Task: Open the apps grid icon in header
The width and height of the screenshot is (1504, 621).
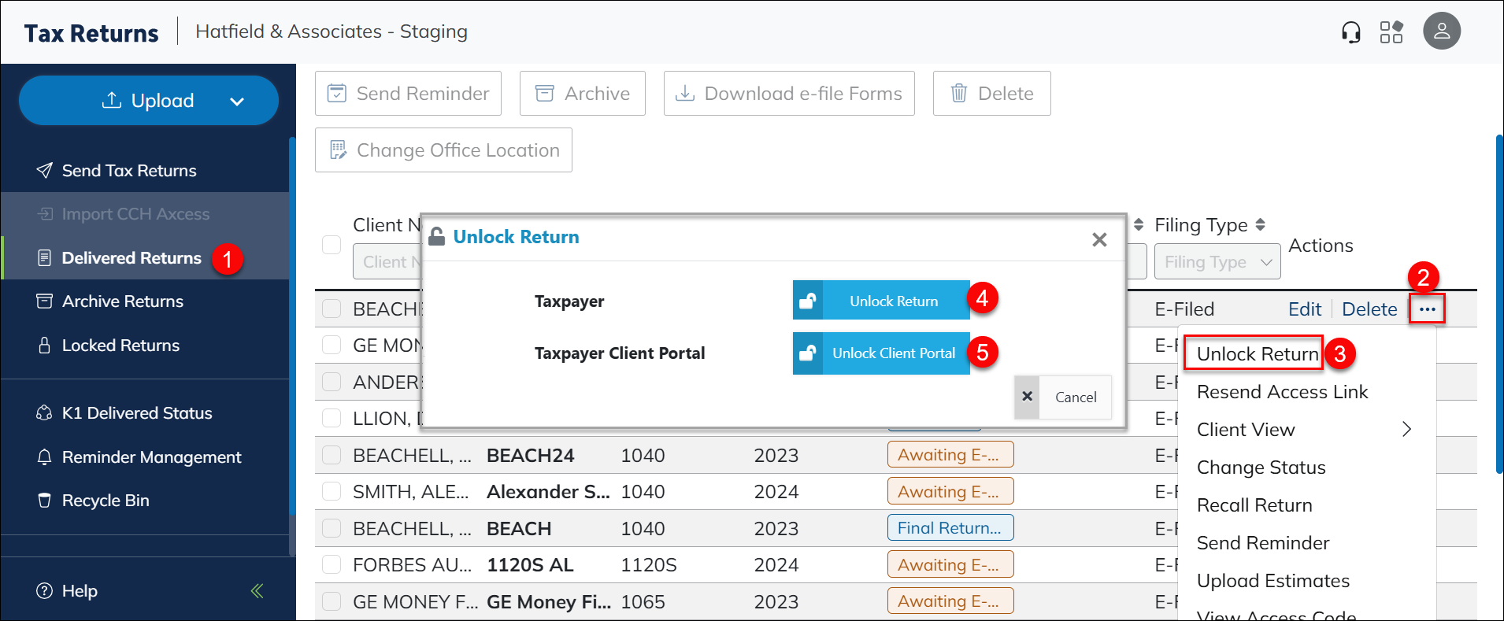Action: click(1391, 32)
